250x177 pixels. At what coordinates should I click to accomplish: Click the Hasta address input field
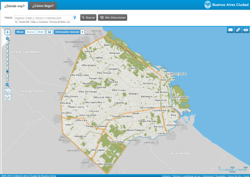click(x=43, y=18)
